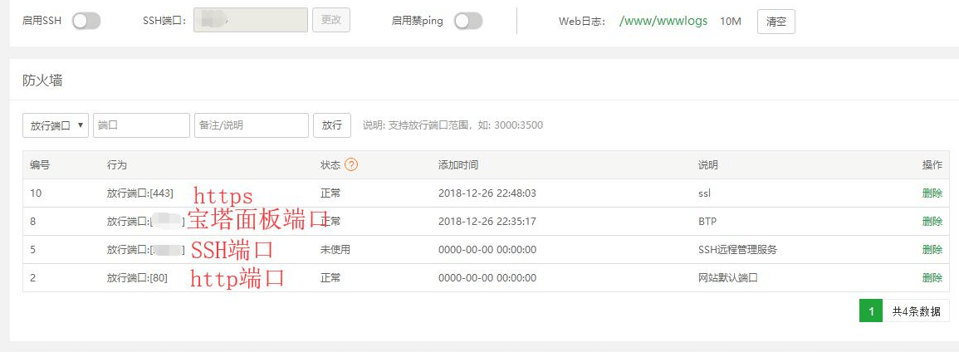The image size is (959, 352).
Task: Delete the BTP panel port rule
Action: tap(932, 222)
